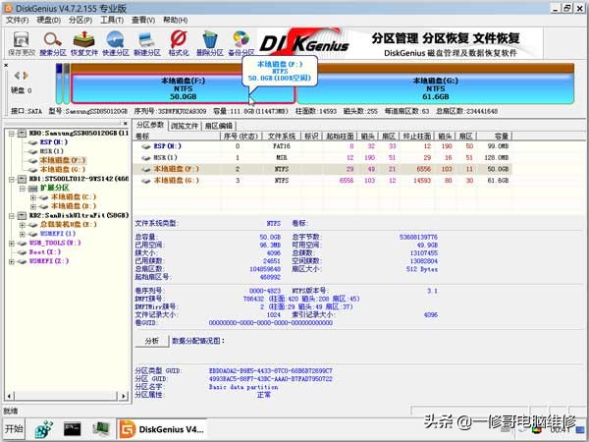Click the File System (文件系统) column header
589x442 pixels.
[282, 137]
